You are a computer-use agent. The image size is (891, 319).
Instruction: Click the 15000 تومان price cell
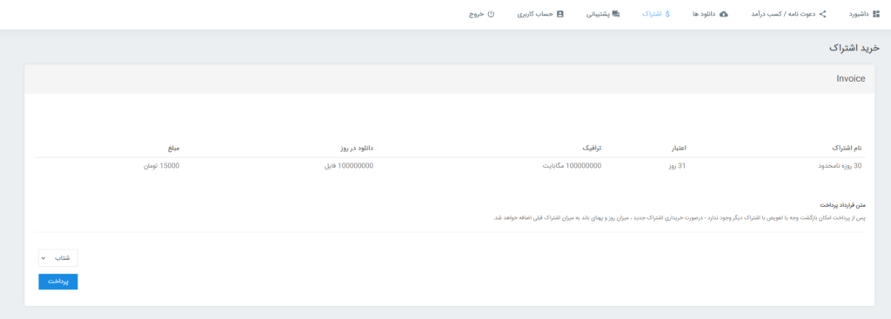[161, 166]
